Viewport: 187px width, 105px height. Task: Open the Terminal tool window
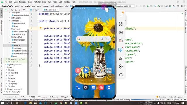pyautogui.click(x=54, y=97)
